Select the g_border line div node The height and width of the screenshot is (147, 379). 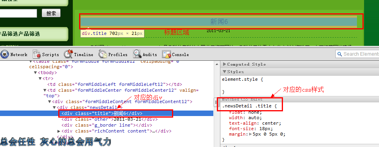[x=107, y=125]
